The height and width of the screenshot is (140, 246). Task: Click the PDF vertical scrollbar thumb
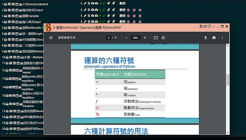(x=228, y=80)
